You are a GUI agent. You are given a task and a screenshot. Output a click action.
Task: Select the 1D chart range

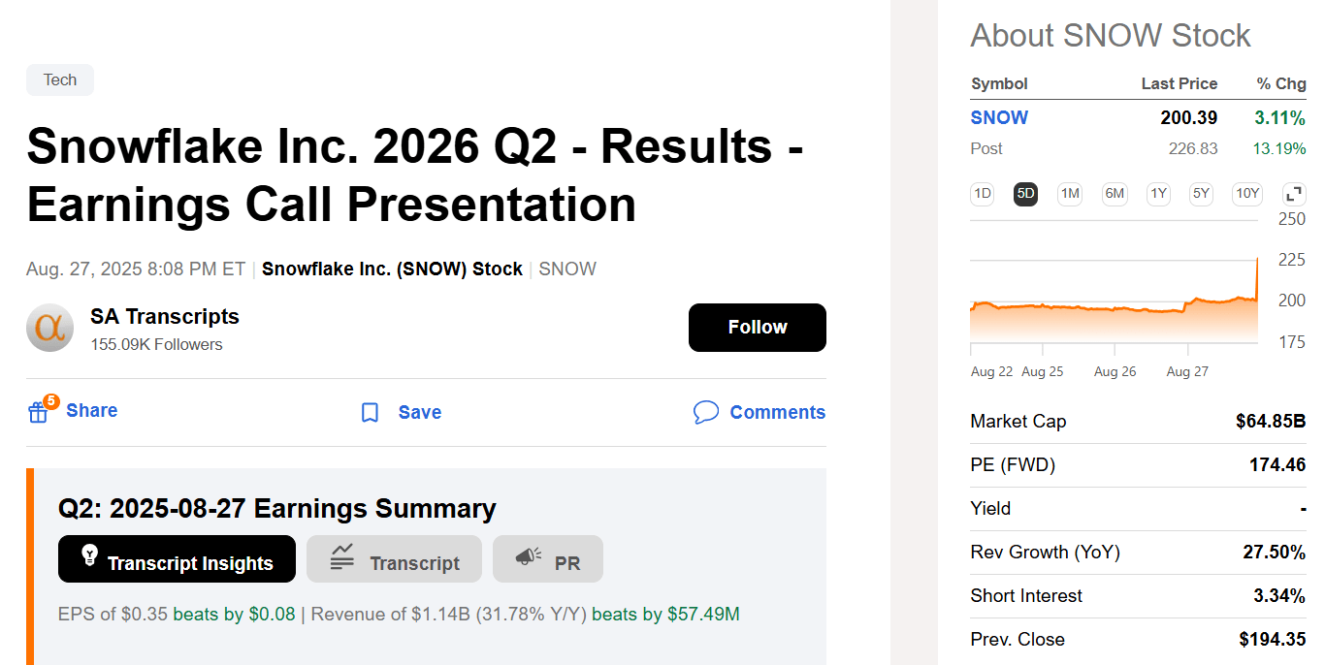click(982, 194)
